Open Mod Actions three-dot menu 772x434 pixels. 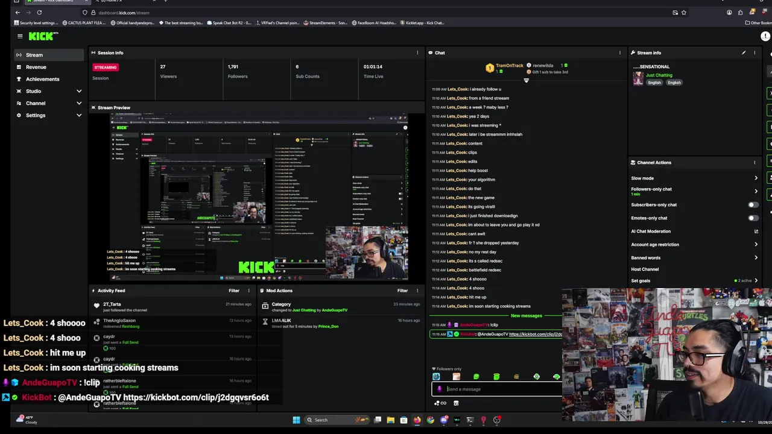point(417,291)
